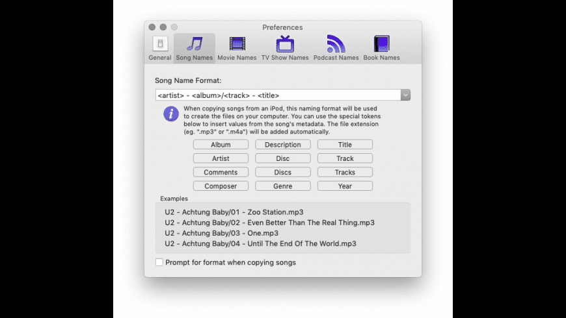The image size is (566, 318).
Task: Click the Song Names tab label
Action: (195, 58)
